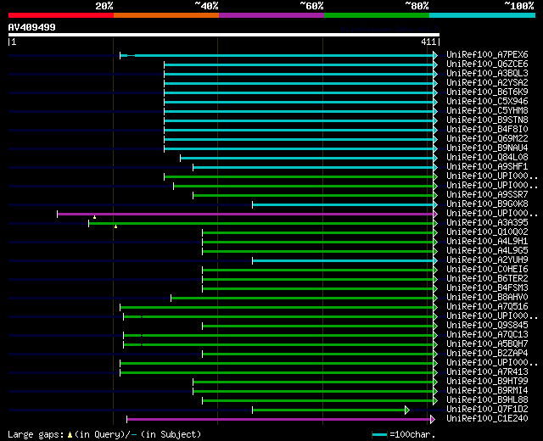Select hit label UniRef100_A3BQL3
This screenshot has width=543, height=441.
pyautogui.click(x=487, y=74)
